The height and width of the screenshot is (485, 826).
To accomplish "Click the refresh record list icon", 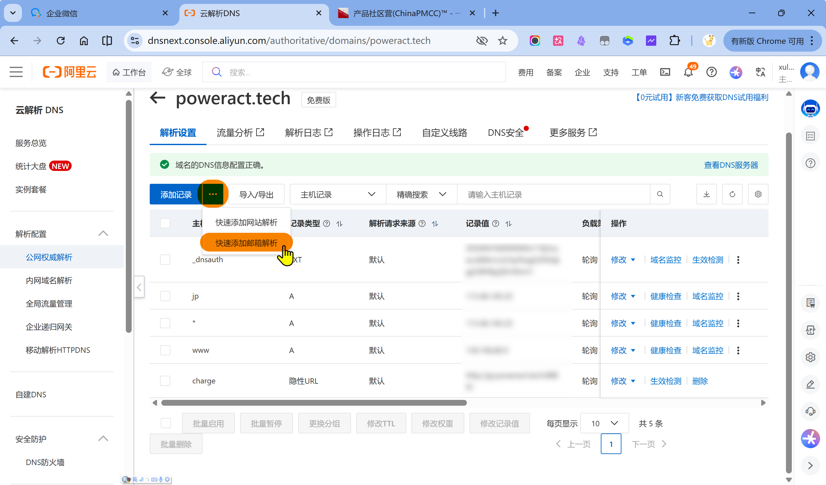I will point(732,194).
